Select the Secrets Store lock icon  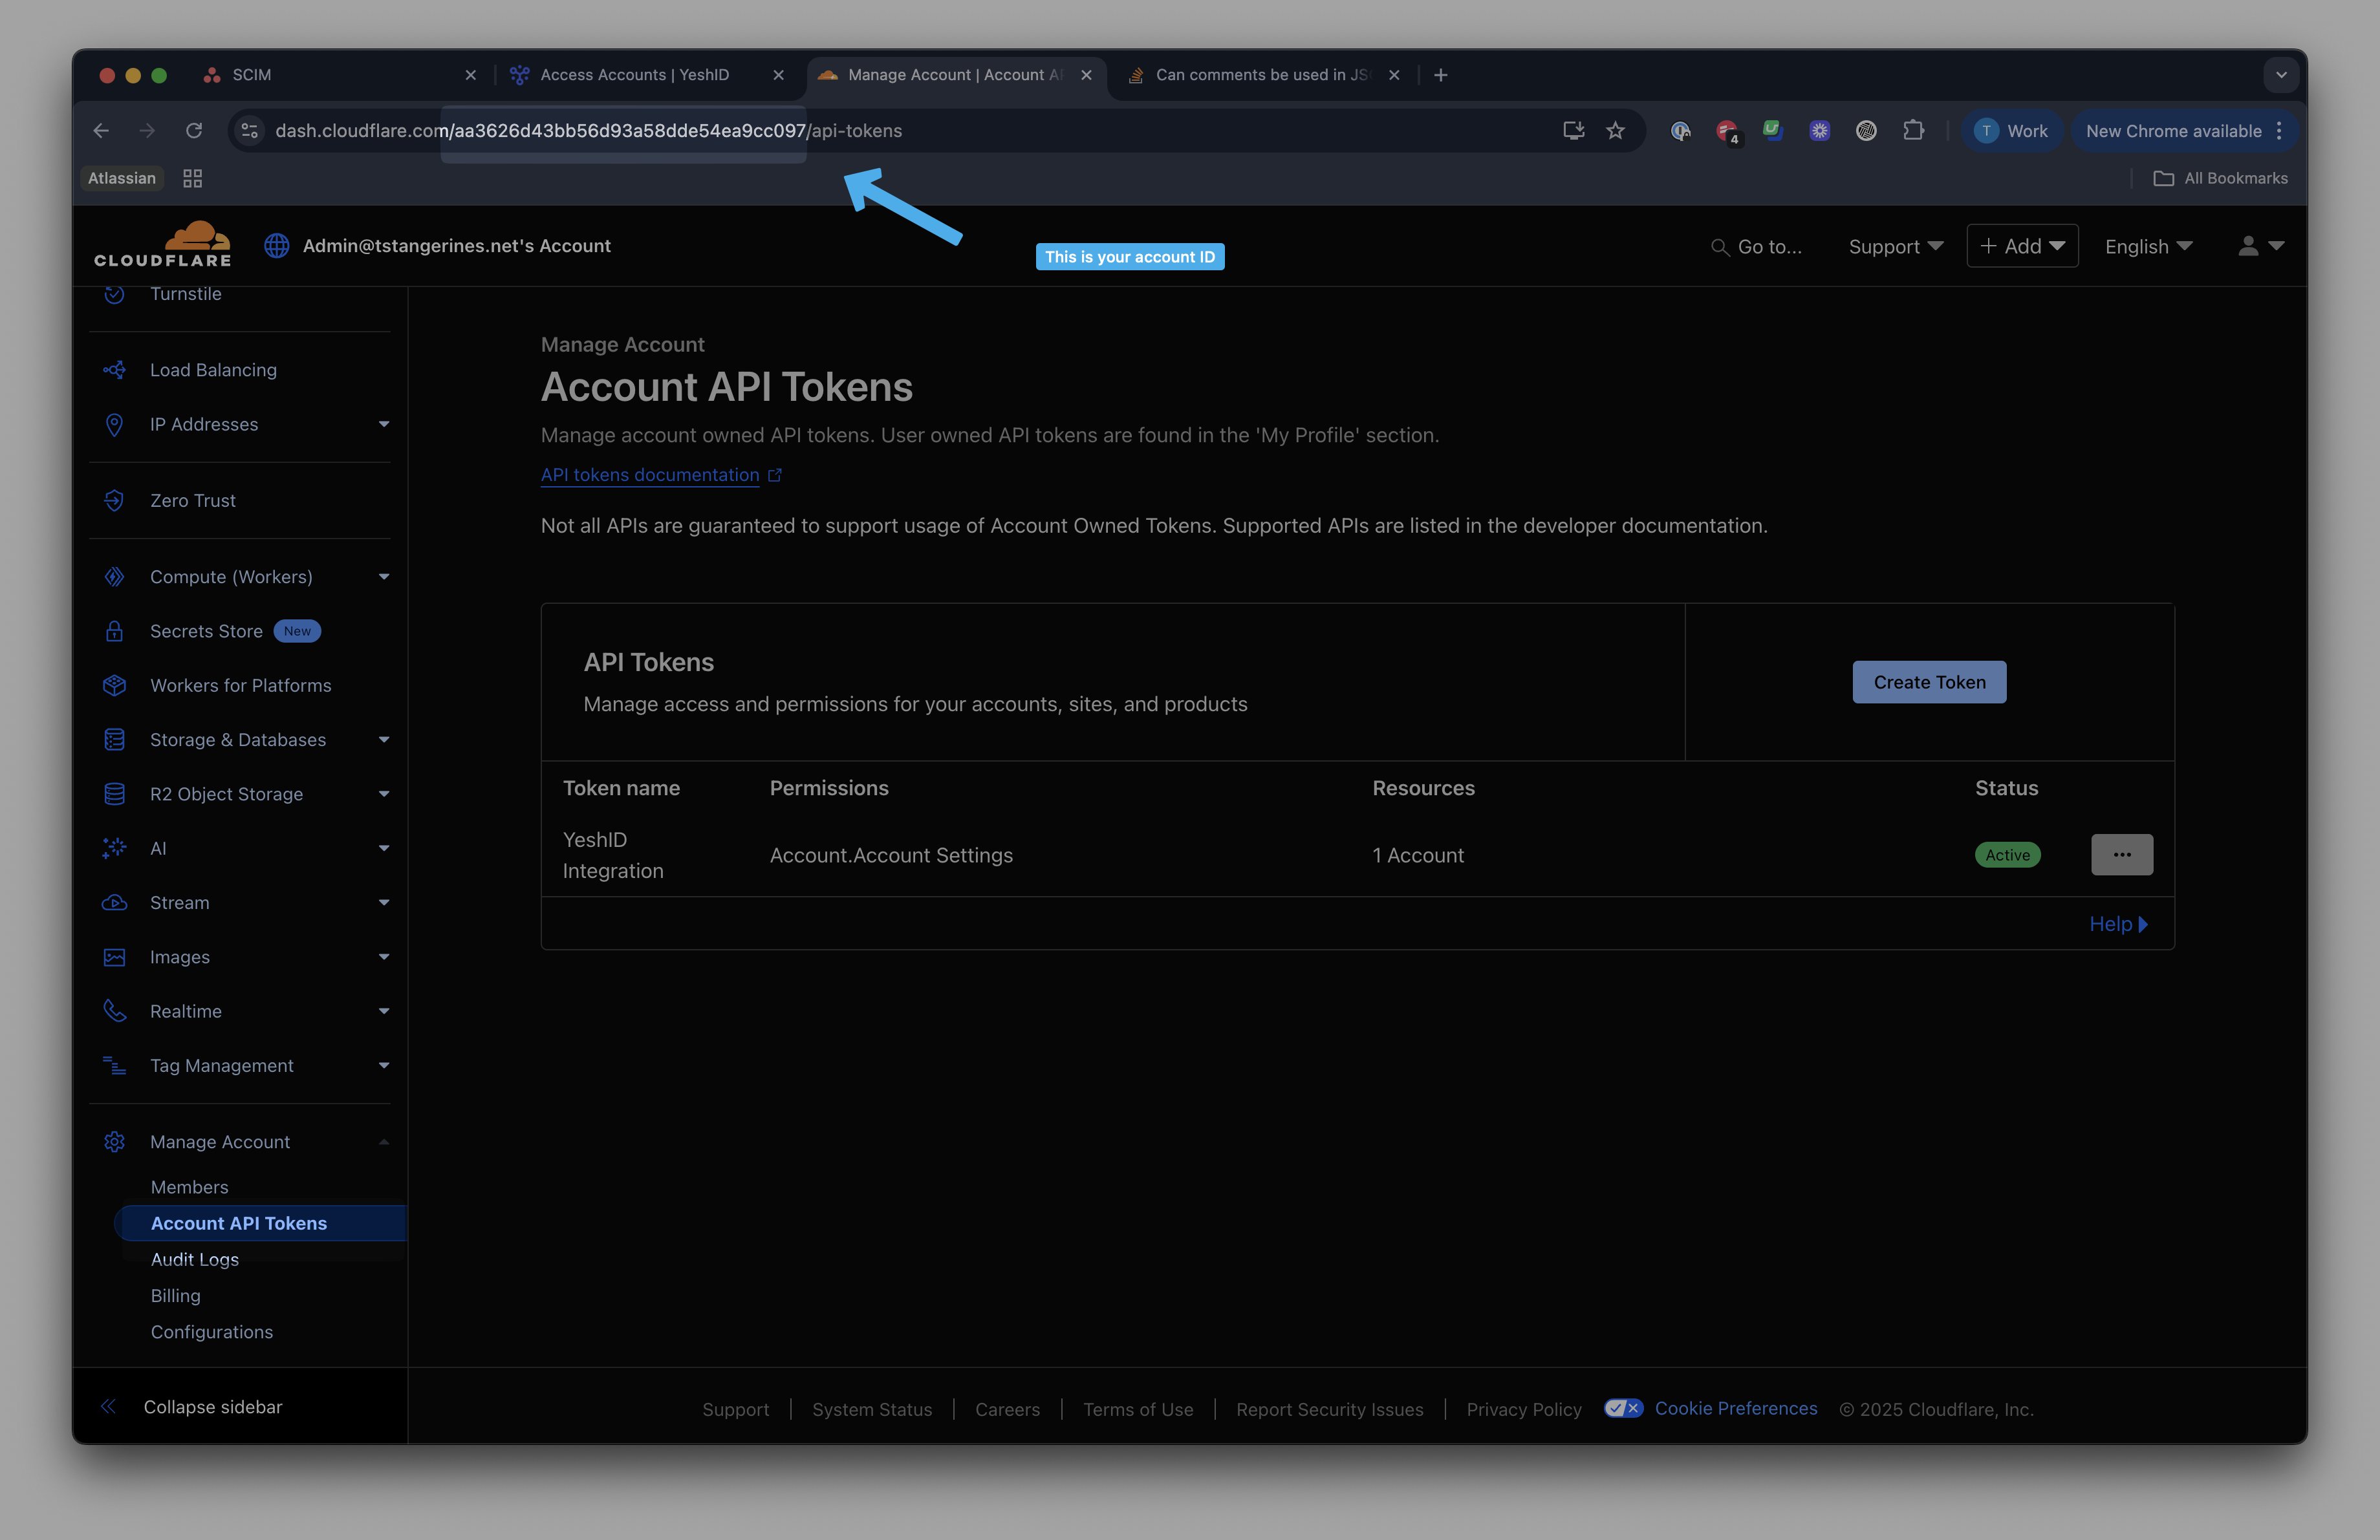point(114,632)
